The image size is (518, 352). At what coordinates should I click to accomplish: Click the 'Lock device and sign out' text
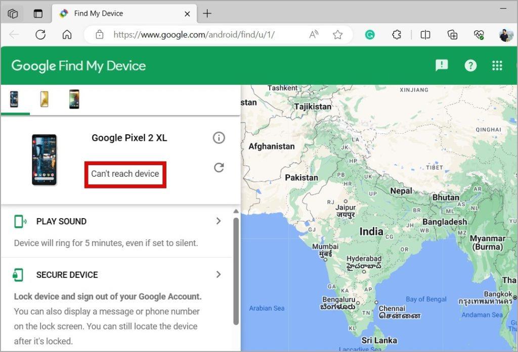pos(108,296)
